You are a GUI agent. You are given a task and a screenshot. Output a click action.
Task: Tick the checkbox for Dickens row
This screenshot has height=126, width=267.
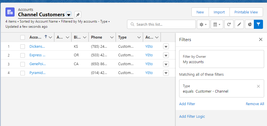[x=23, y=47]
